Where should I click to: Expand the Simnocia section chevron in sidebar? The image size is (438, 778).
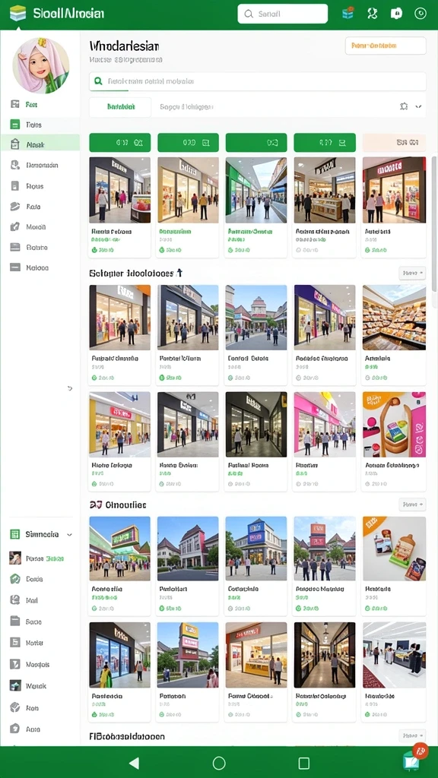click(x=69, y=535)
